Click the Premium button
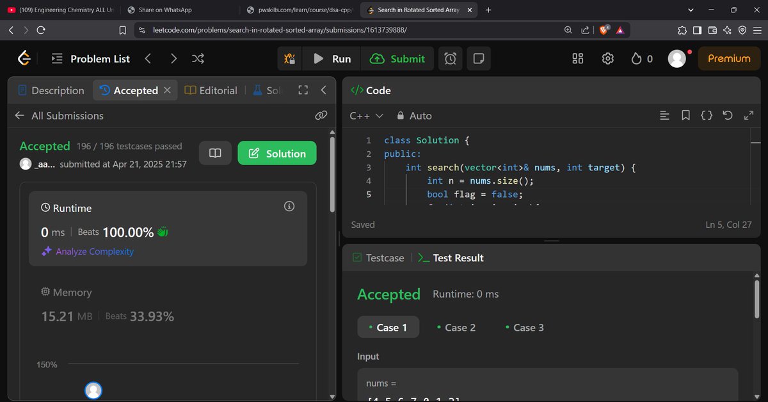The width and height of the screenshot is (768, 402). coord(729,59)
